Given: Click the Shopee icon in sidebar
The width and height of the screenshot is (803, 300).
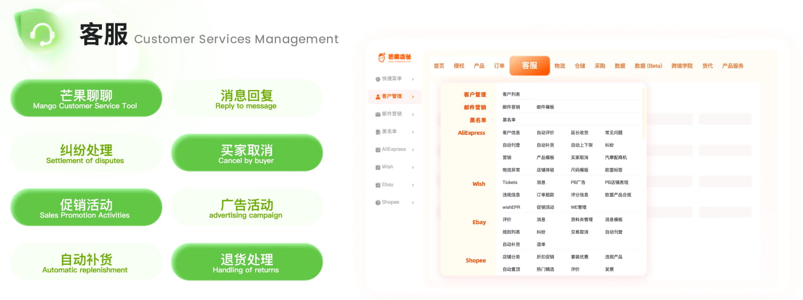Looking at the screenshot, I should 378,202.
